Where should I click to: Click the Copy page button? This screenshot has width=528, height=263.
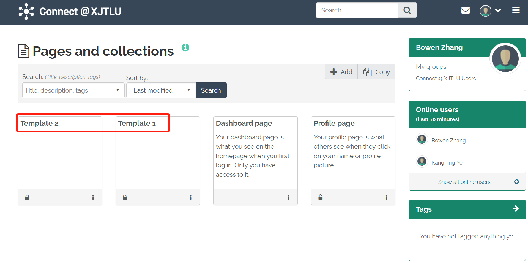[376, 72]
